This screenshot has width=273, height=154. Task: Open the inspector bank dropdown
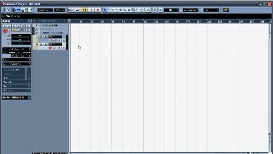[16, 60]
